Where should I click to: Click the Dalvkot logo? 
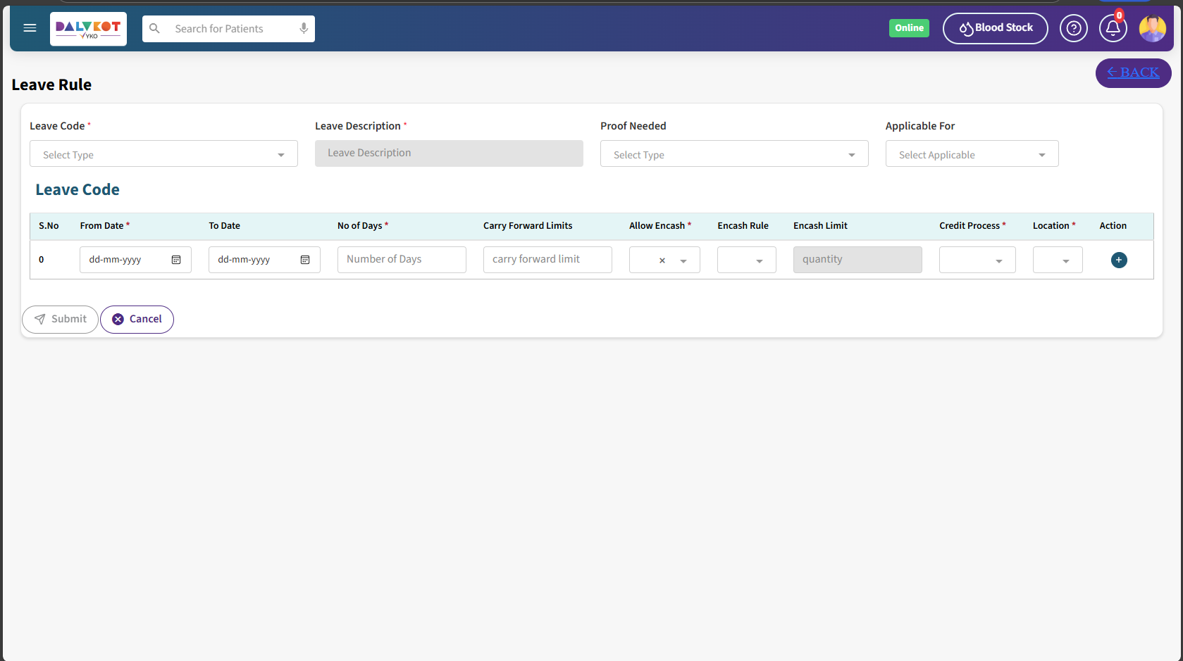[88, 29]
